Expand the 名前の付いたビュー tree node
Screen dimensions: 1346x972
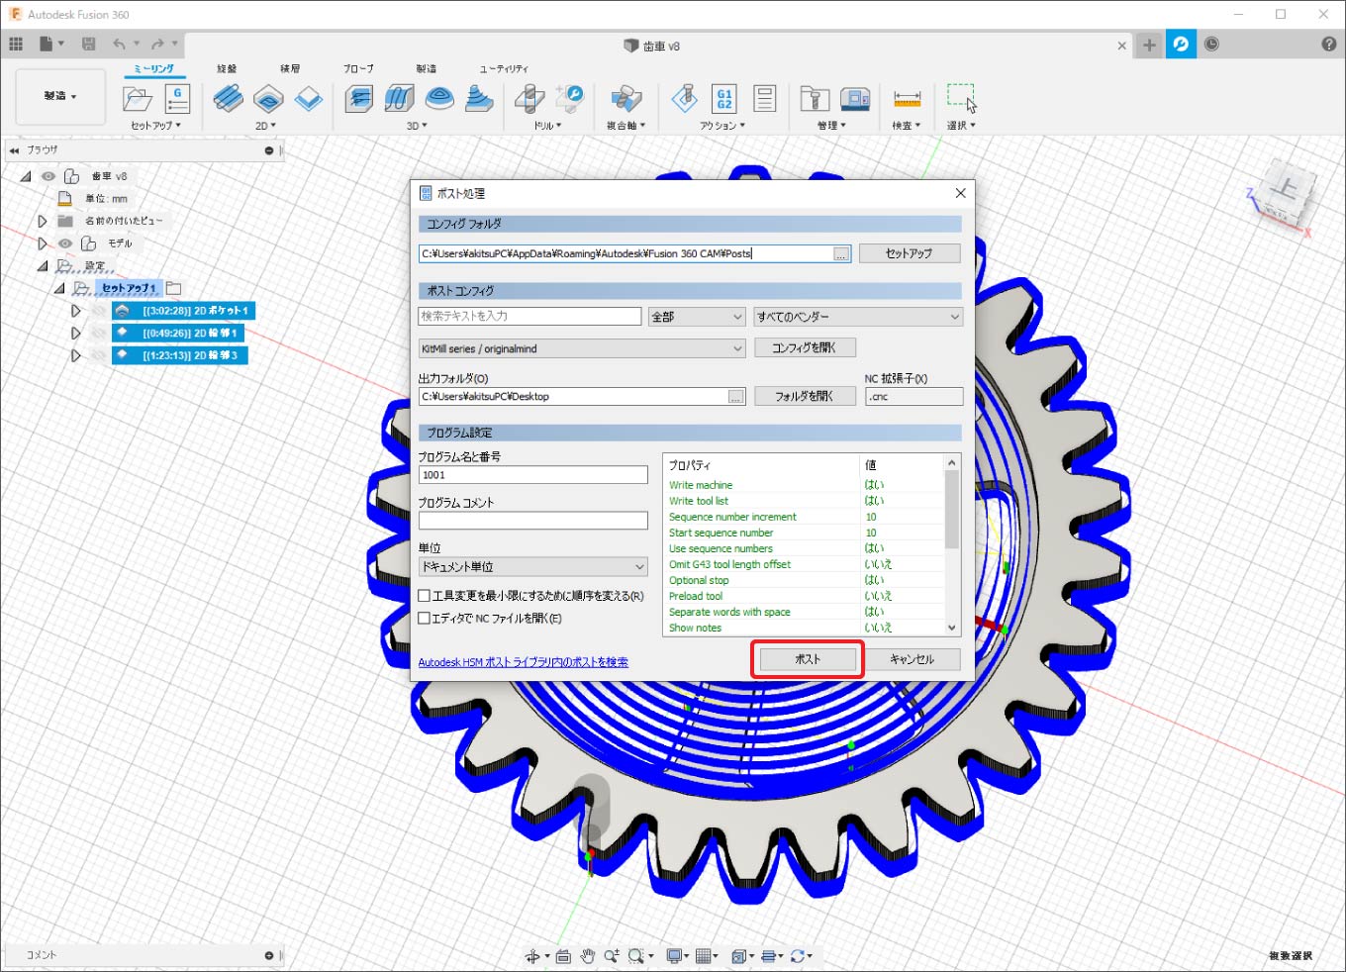click(x=42, y=221)
